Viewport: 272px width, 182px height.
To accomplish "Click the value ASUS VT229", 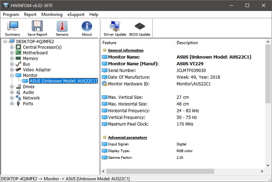I will [190, 64].
